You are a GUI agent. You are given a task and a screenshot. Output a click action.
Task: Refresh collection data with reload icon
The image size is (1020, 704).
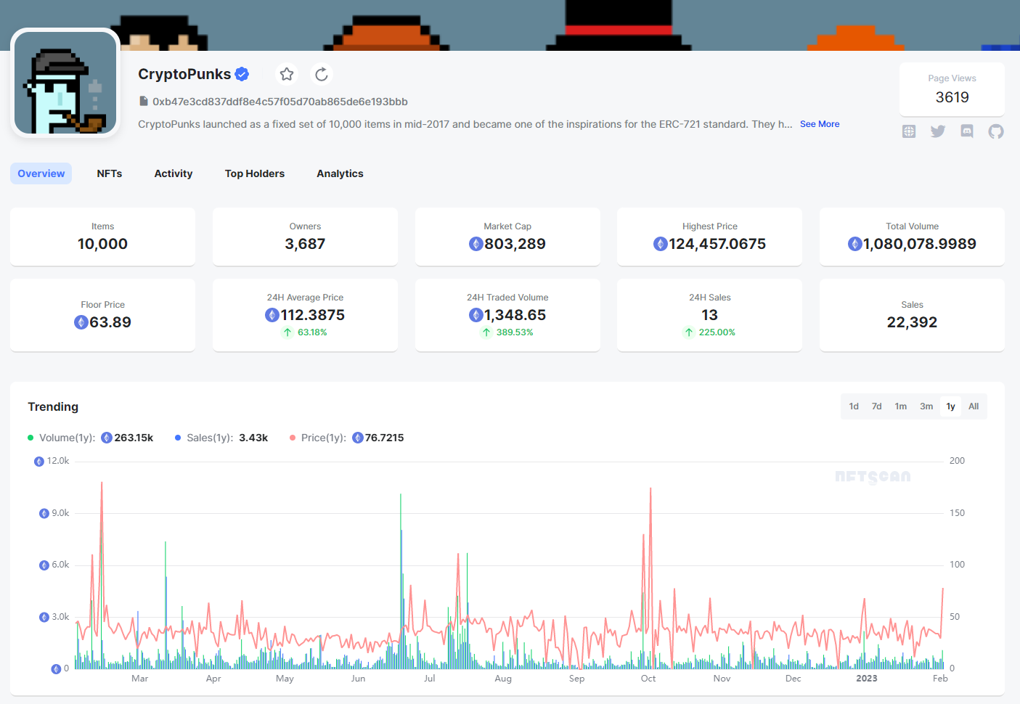pyautogui.click(x=322, y=74)
